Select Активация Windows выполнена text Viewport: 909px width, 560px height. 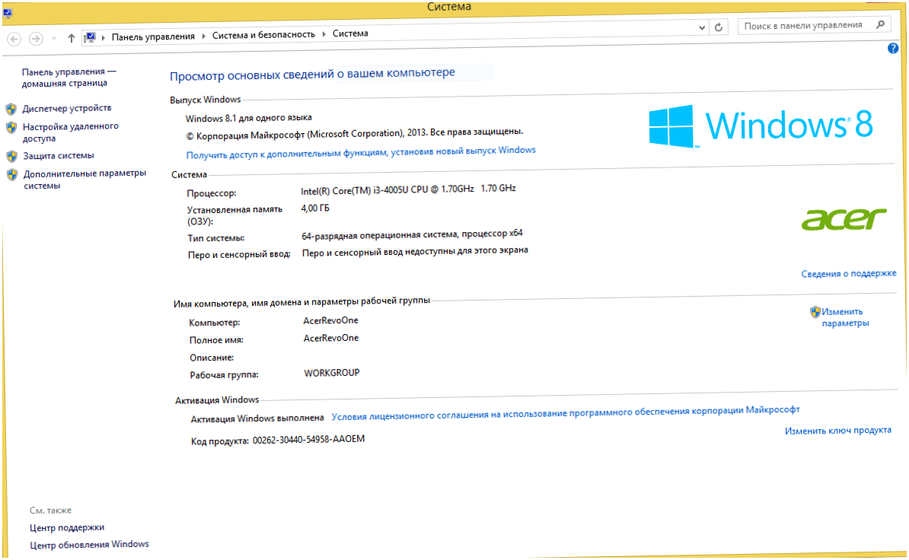(257, 418)
